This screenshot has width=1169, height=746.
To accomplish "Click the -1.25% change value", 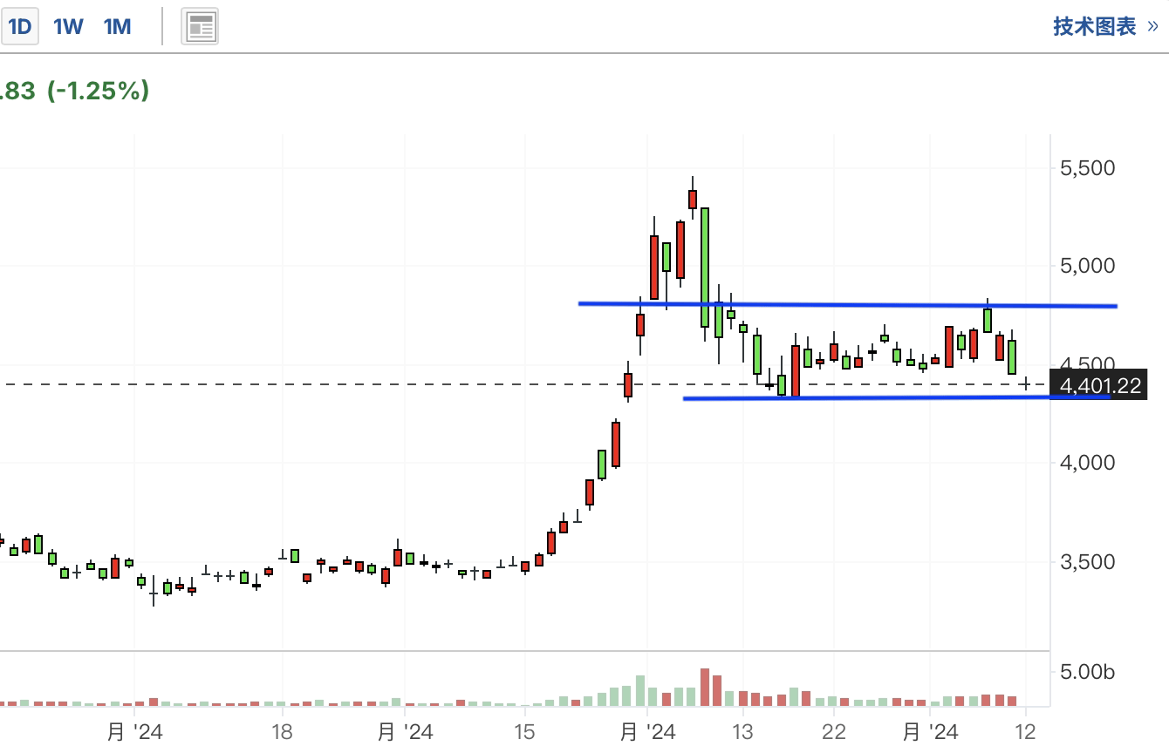I will pos(98,91).
